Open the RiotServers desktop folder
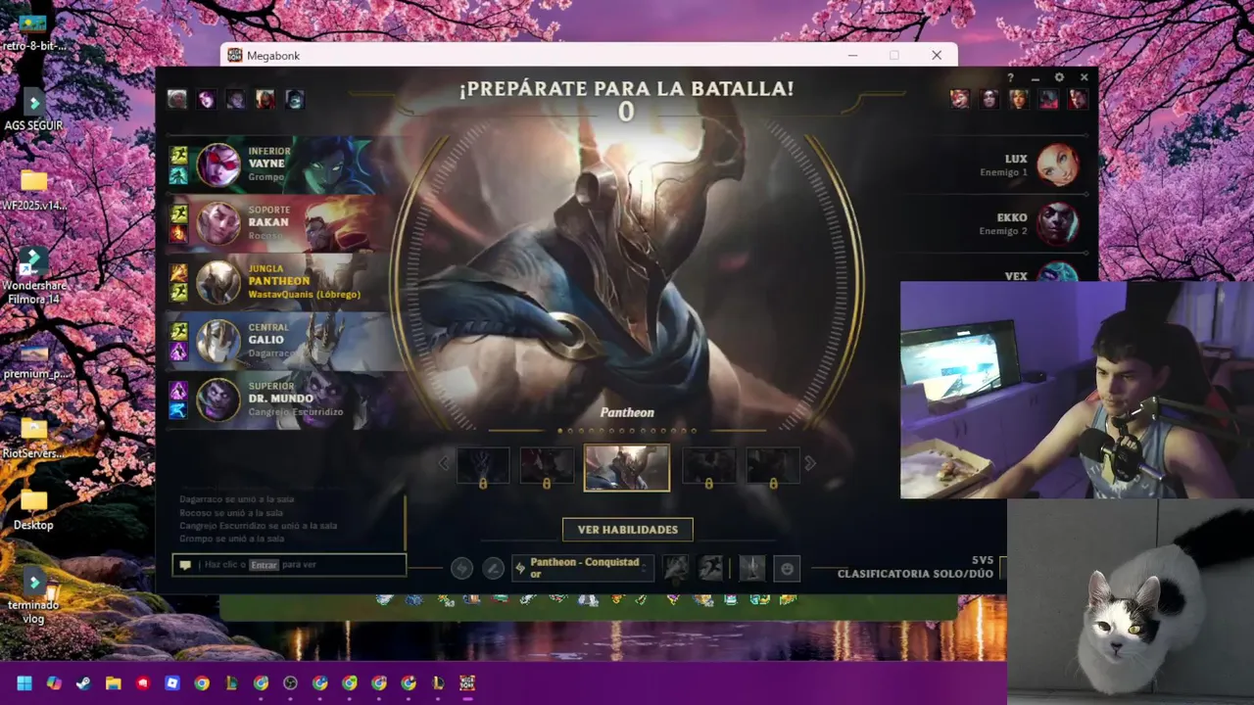This screenshot has height=705, width=1254. (33, 437)
